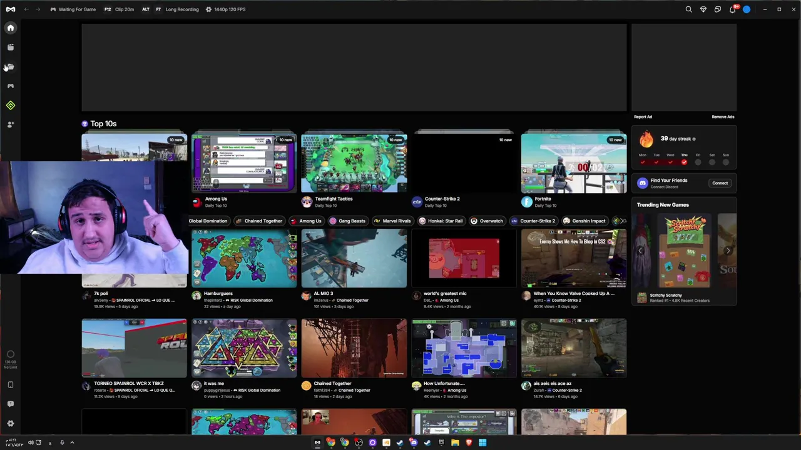This screenshot has width=801, height=450.
Task: Click the Long Recording hotkey label
Action: (x=182, y=9)
